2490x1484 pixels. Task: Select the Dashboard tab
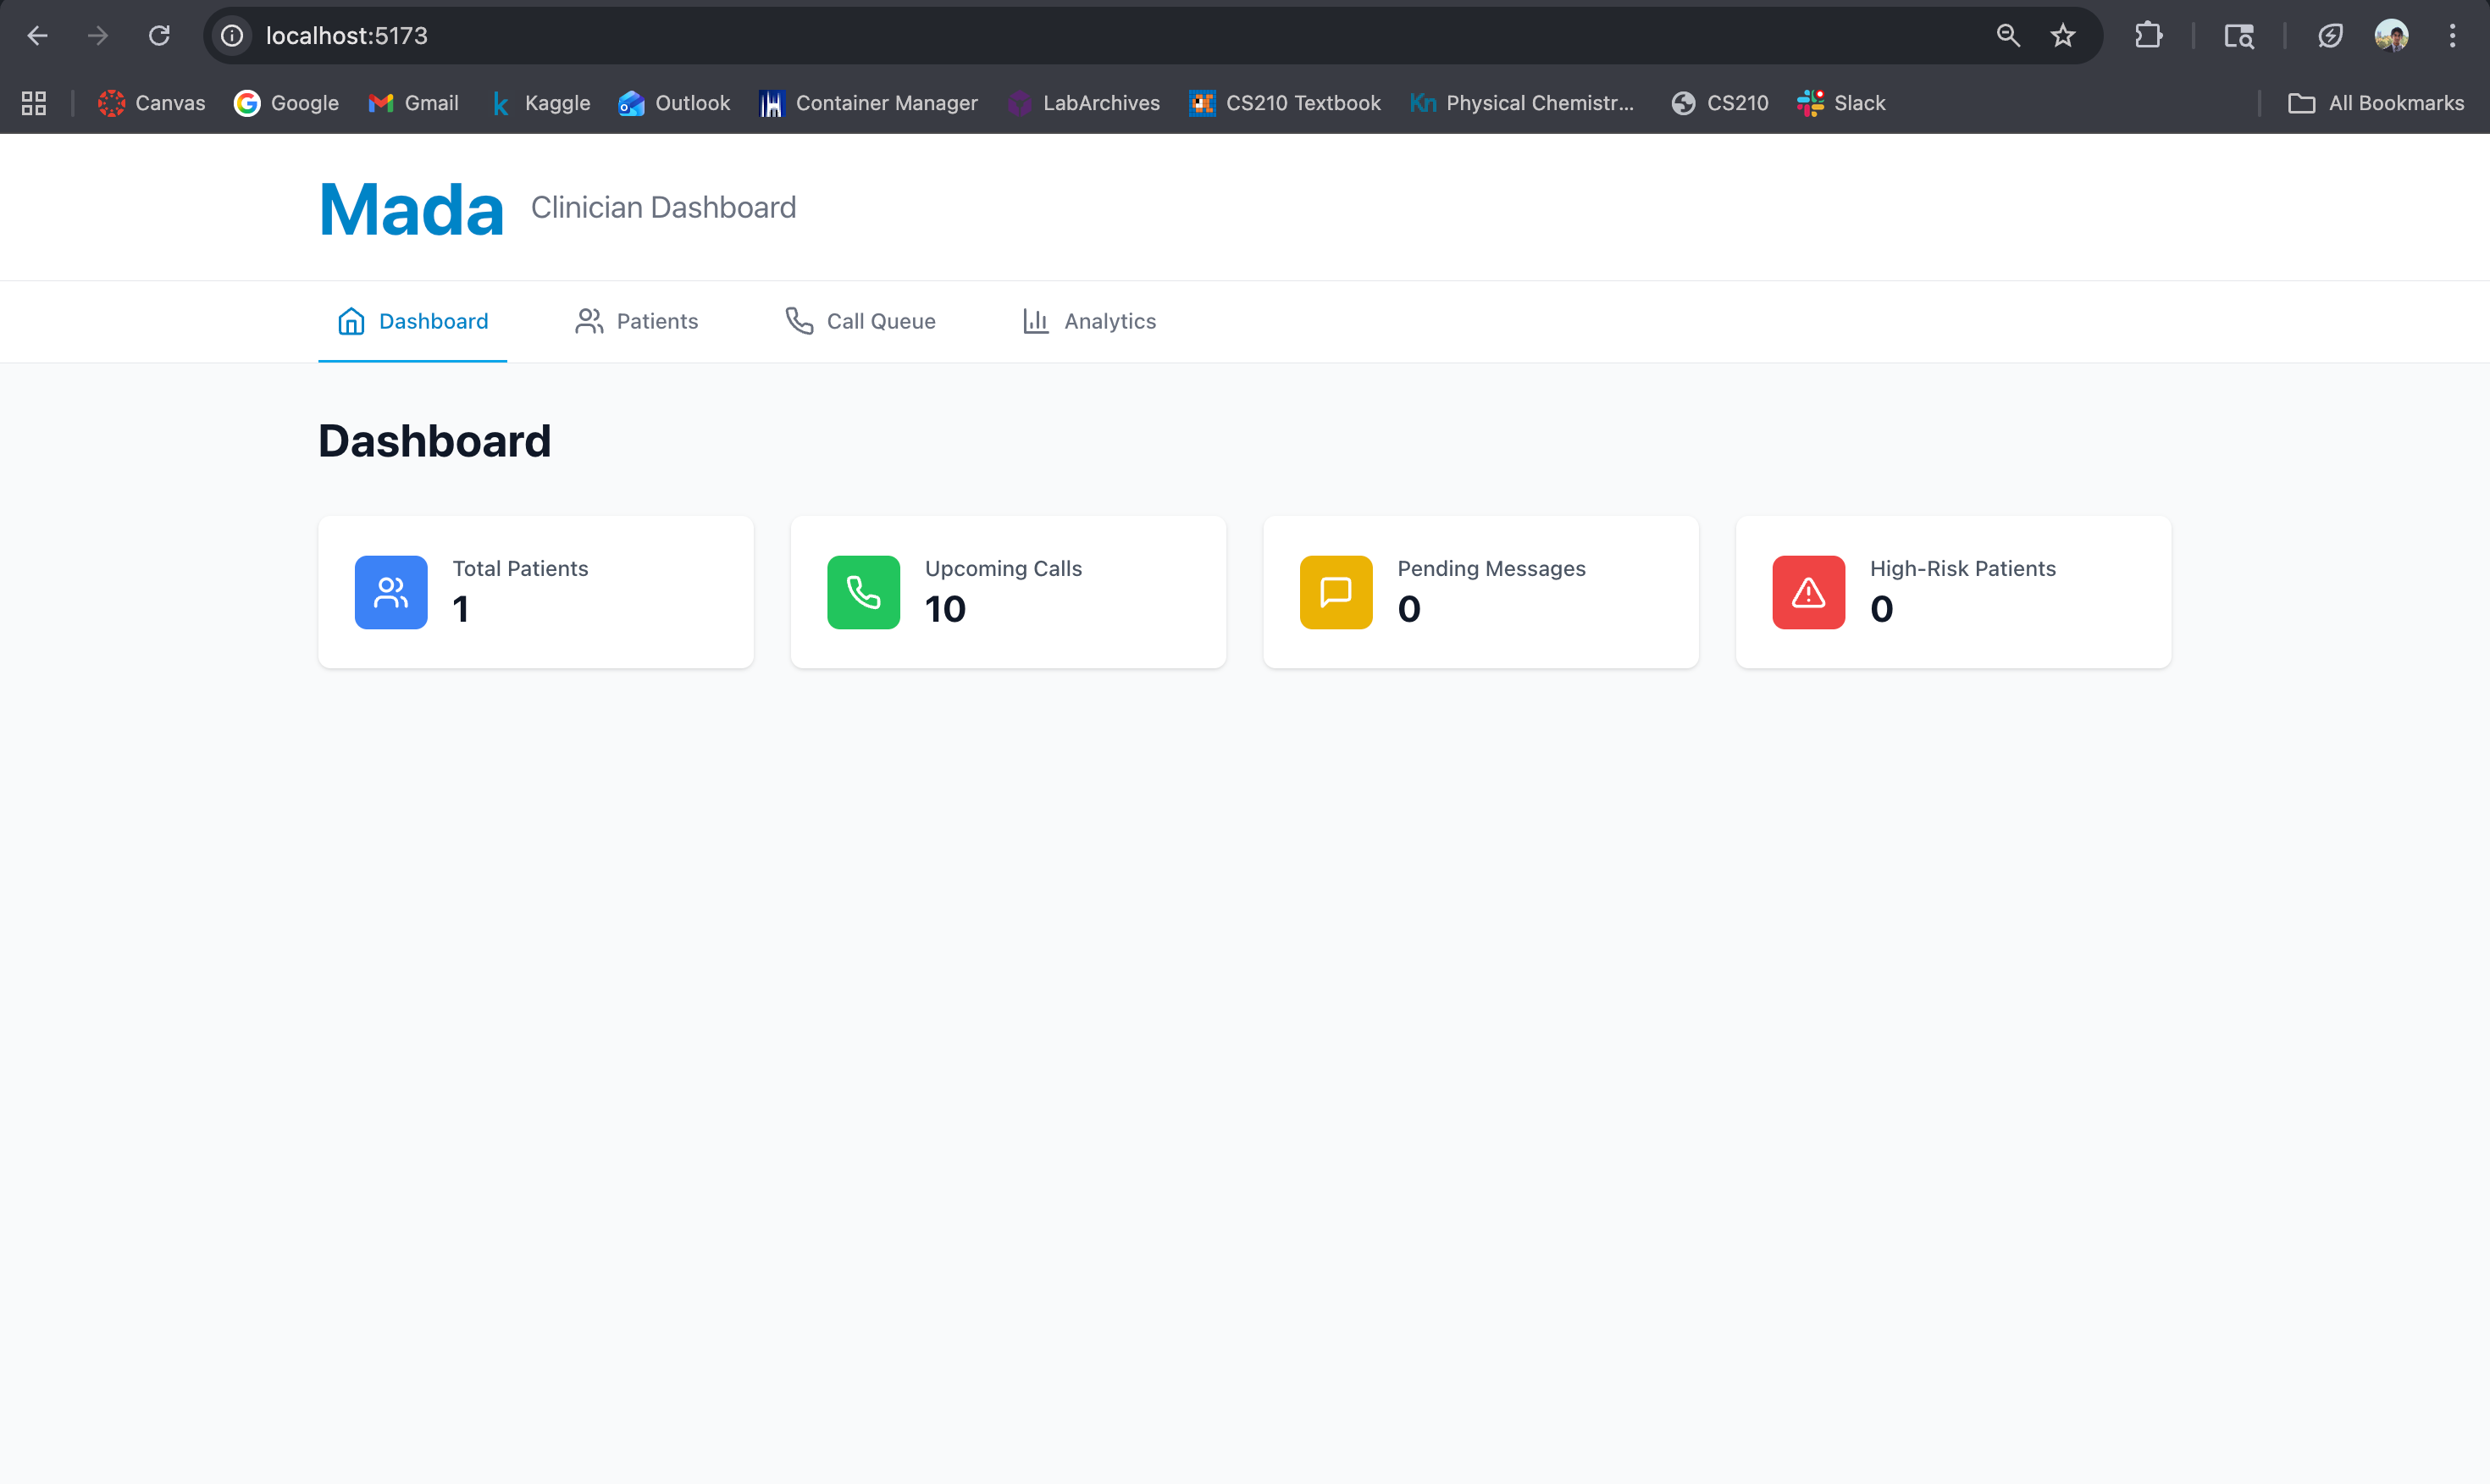pos(412,321)
